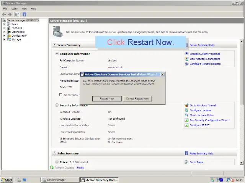The image size is (245, 183).
Task: Switch to Server Manager taskbar button
Action: point(60,180)
